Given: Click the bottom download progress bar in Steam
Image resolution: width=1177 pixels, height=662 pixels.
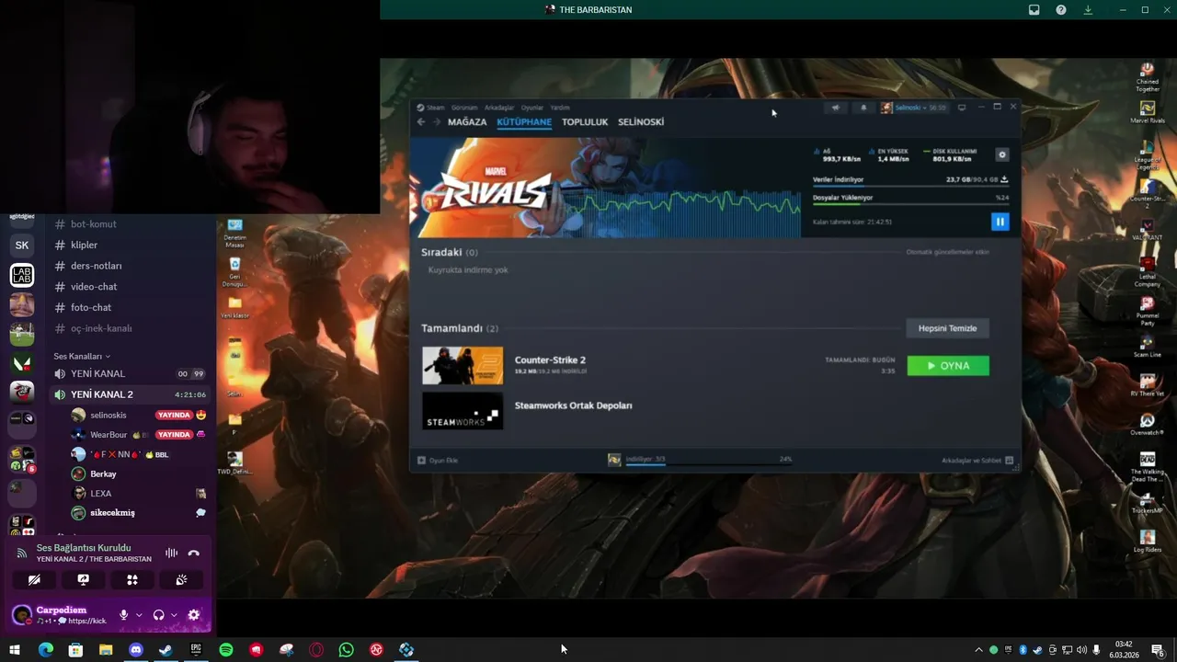Looking at the screenshot, I should point(708,463).
